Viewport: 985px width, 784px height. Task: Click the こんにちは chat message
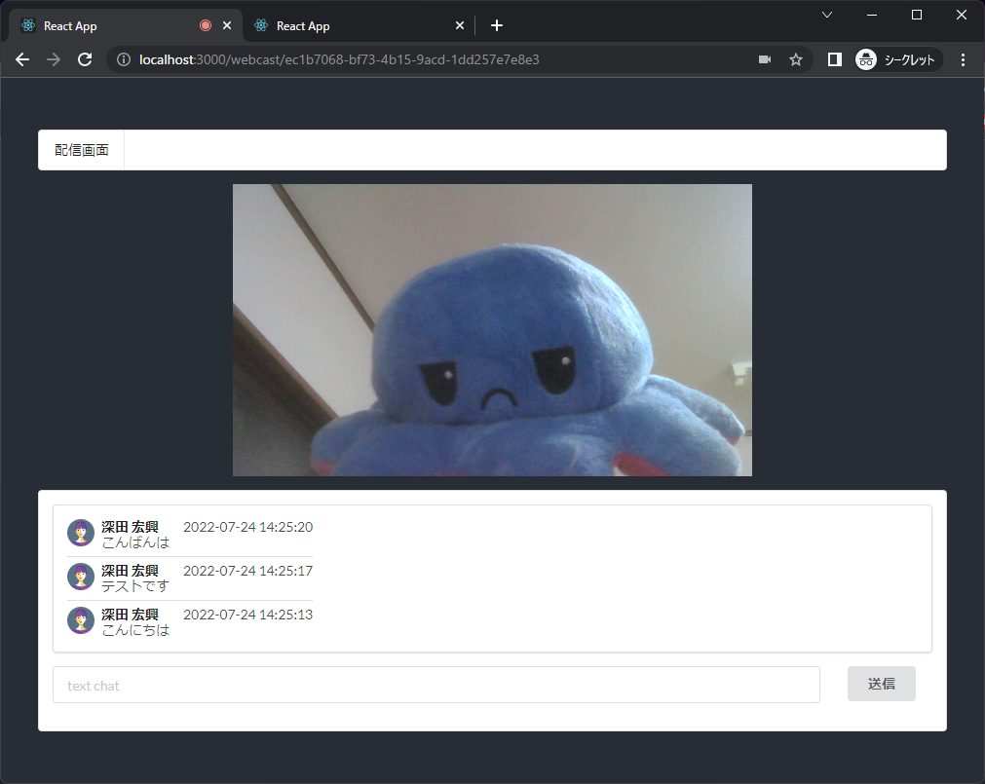point(135,630)
